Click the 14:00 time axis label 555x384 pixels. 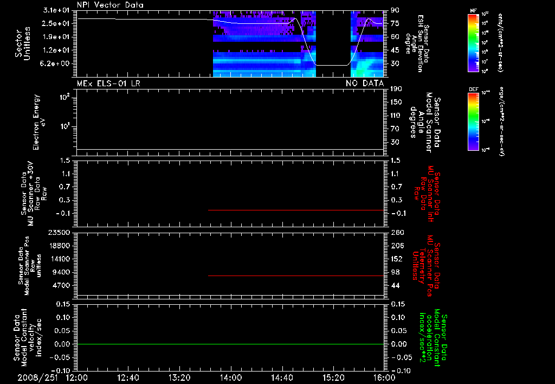[x=230, y=377]
